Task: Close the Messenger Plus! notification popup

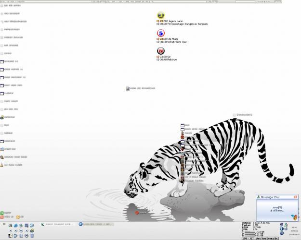Action: [x=296, y=197]
